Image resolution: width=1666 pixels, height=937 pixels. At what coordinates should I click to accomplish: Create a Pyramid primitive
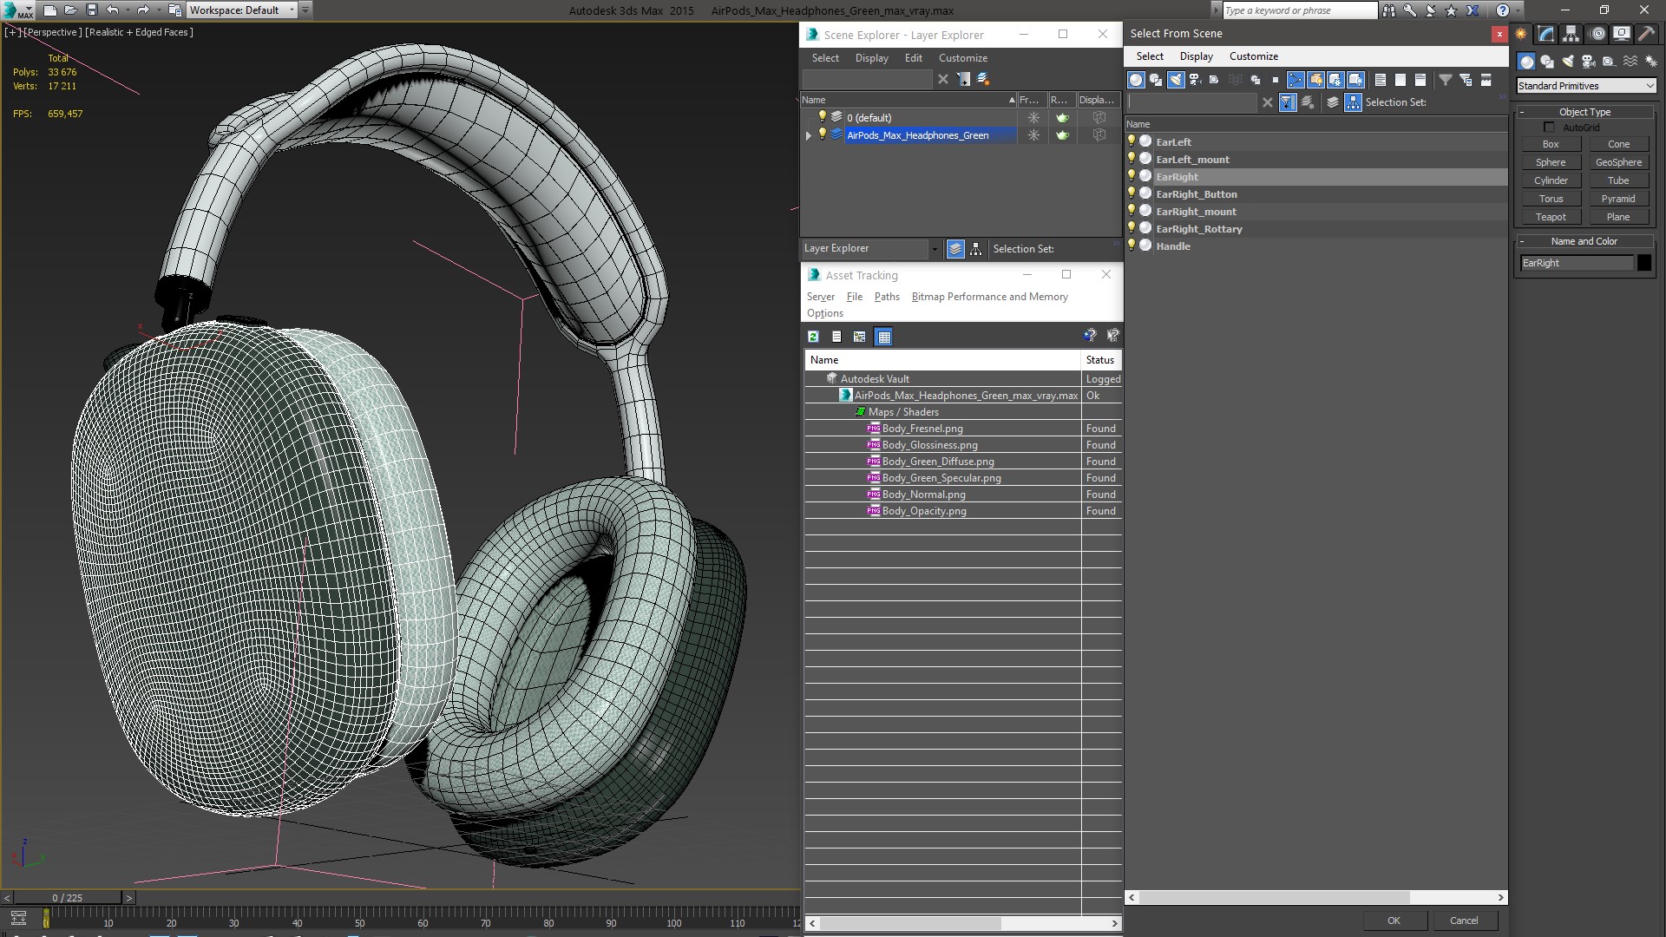pos(1618,199)
